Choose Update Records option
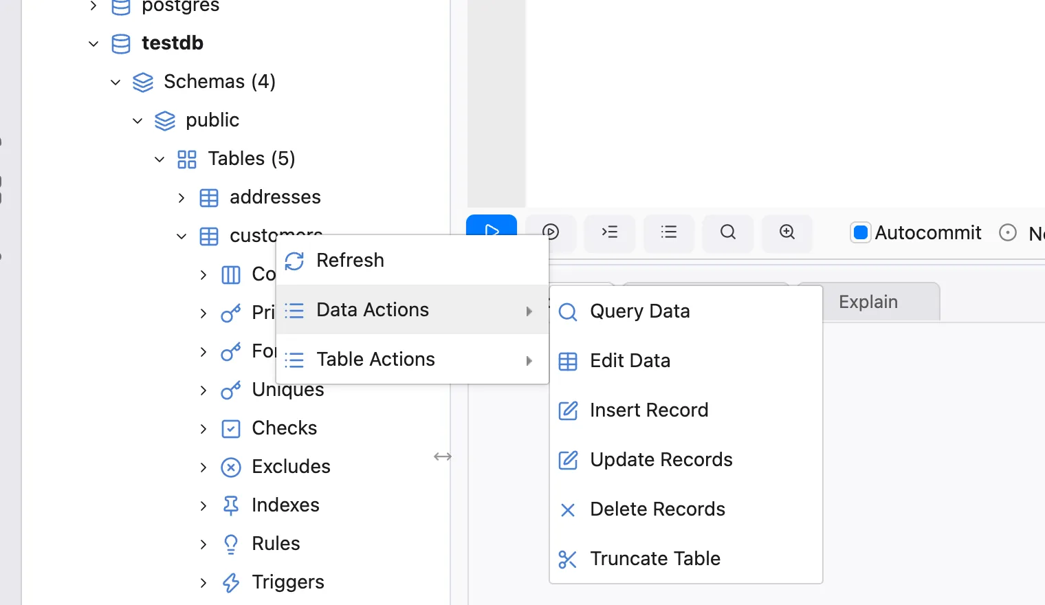 point(686,460)
